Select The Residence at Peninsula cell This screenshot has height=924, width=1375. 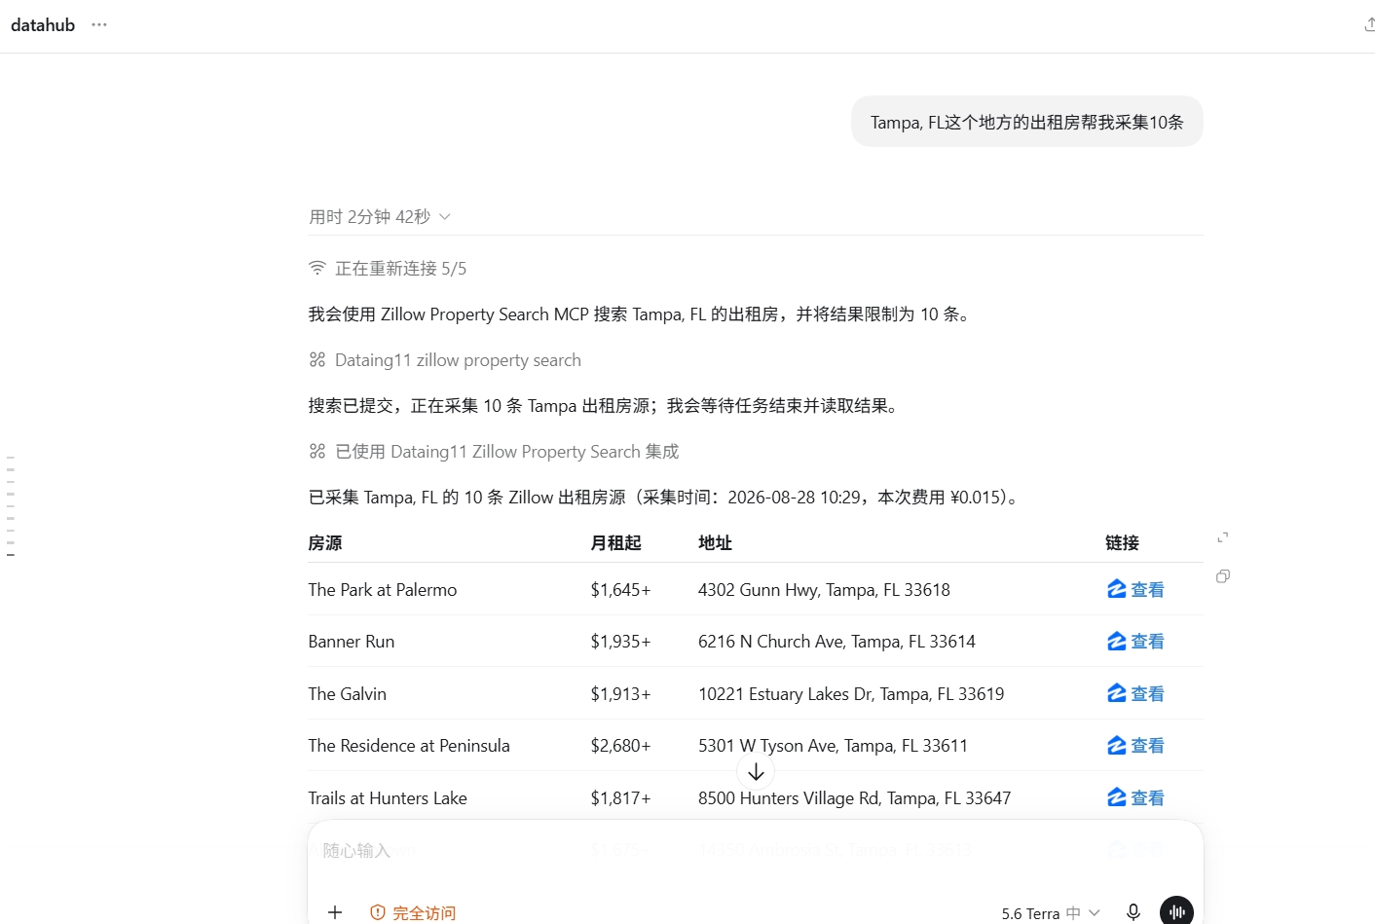pyautogui.click(x=409, y=745)
